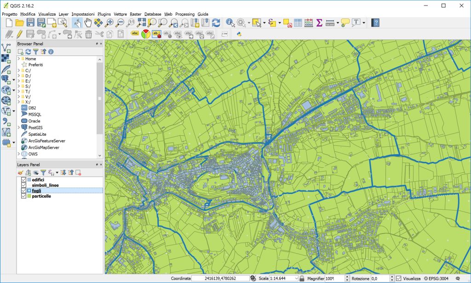Open the attribute table icon
Viewport: 471px width, 283px height.
click(298, 23)
